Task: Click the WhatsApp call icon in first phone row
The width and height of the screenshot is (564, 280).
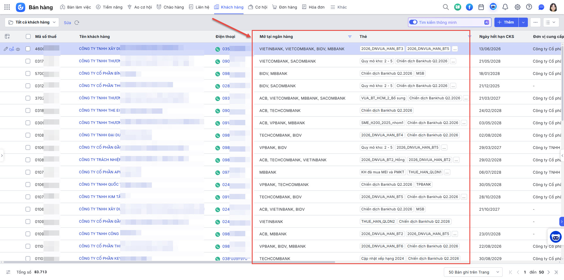Action: pyautogui.click(x=218, y=49)
